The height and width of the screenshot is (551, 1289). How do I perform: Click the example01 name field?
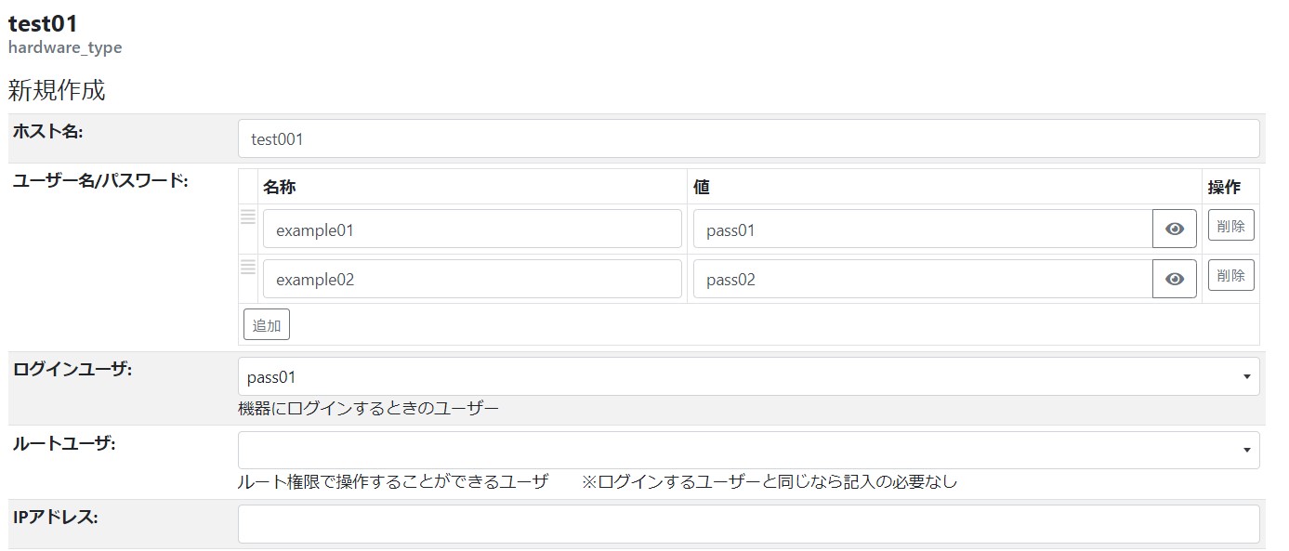pos(472,229)
